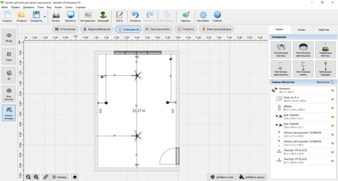Select Люстра VITALUCE in object list
This screenshot has height=181, width=338.
[295, 152]
